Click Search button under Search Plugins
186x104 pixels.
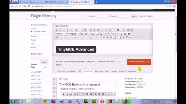coord(44,62)
